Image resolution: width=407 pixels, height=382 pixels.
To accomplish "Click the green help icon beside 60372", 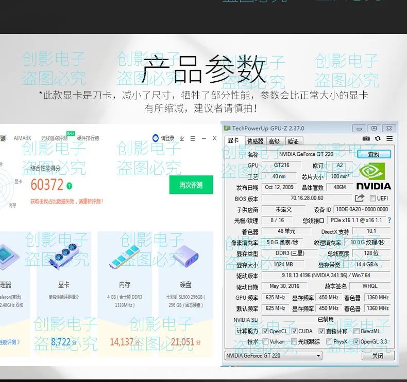I will pos(70,186).
